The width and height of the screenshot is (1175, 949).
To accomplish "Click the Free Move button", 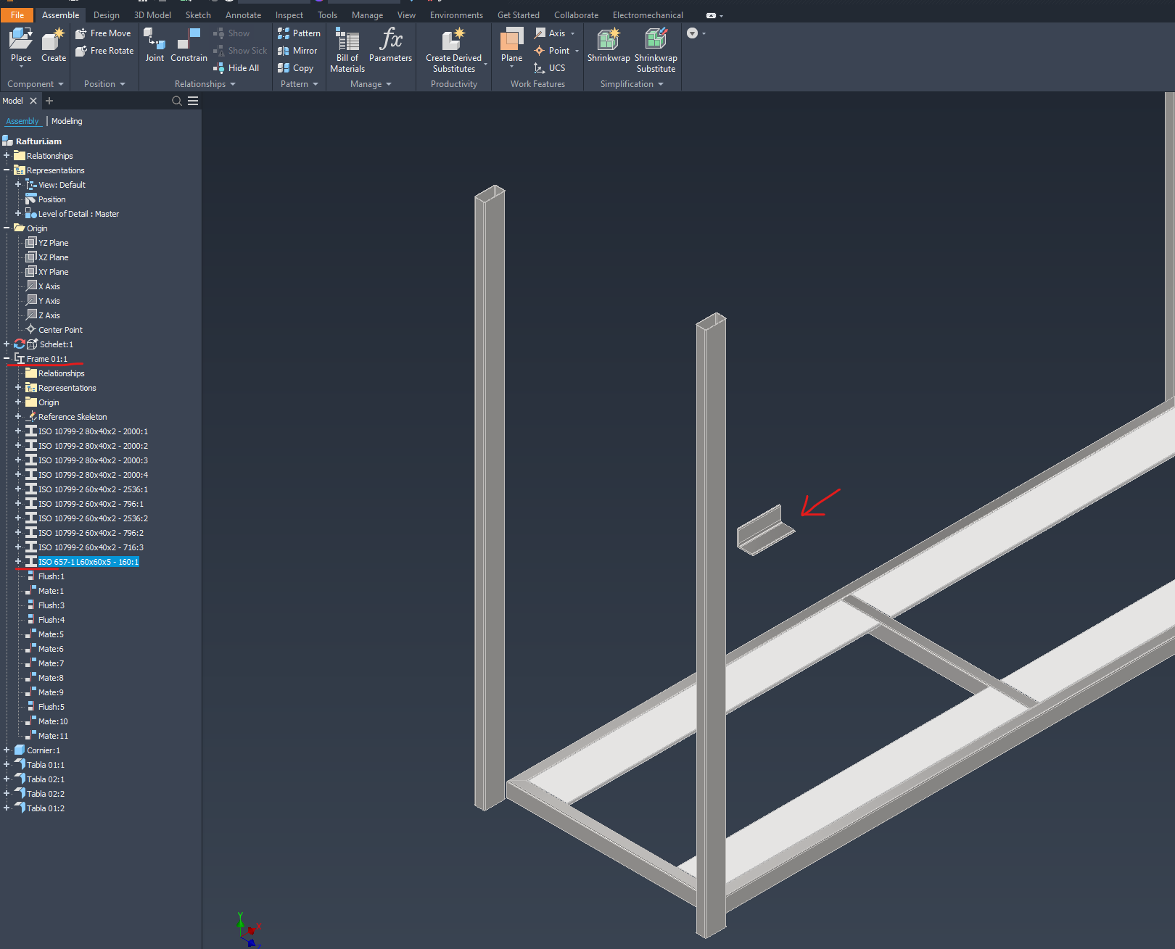I will tap(104, 33).
